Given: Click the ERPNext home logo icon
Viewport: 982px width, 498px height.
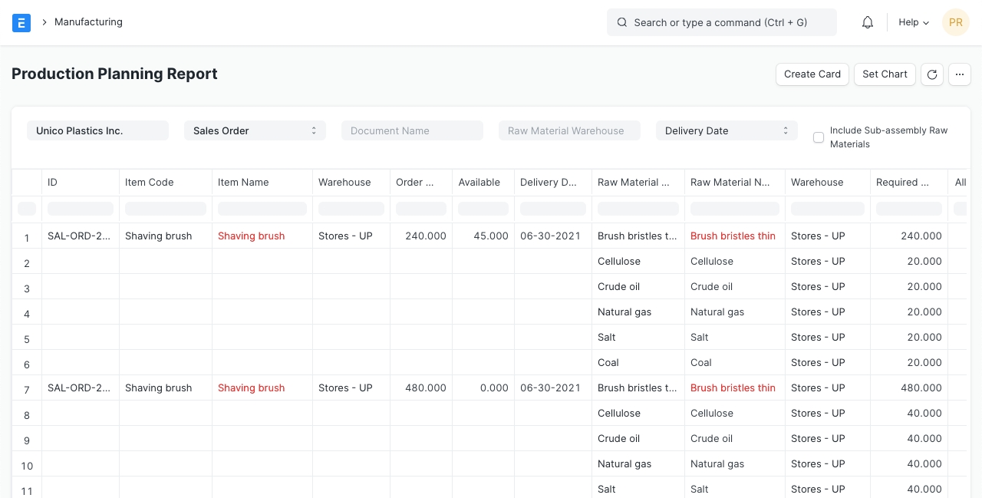Looking at the screenshot, I should click(21, 22).
